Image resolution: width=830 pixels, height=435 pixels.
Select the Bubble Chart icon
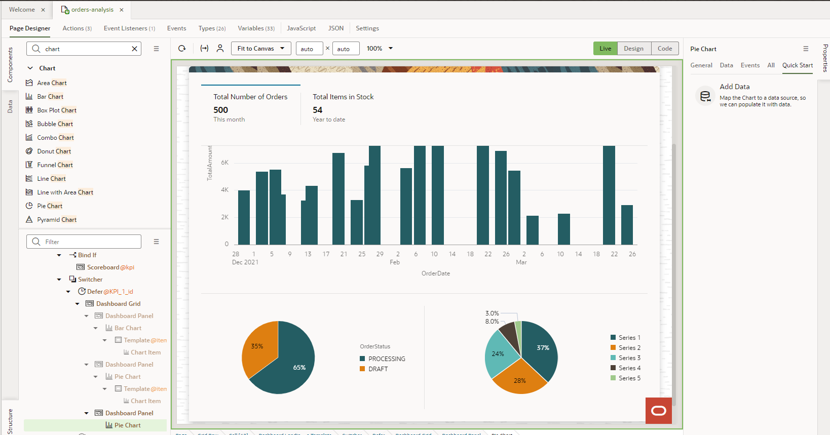coord(29,124)
